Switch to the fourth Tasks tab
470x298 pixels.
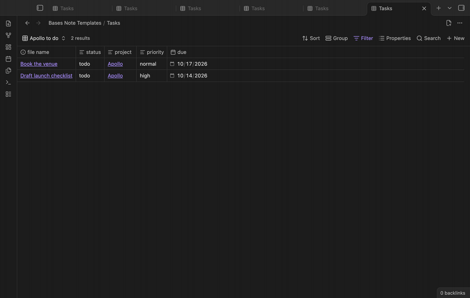click(271, 8)
